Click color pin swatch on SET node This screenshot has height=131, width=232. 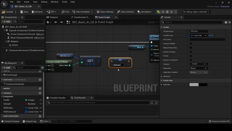(x=122, y=65)
